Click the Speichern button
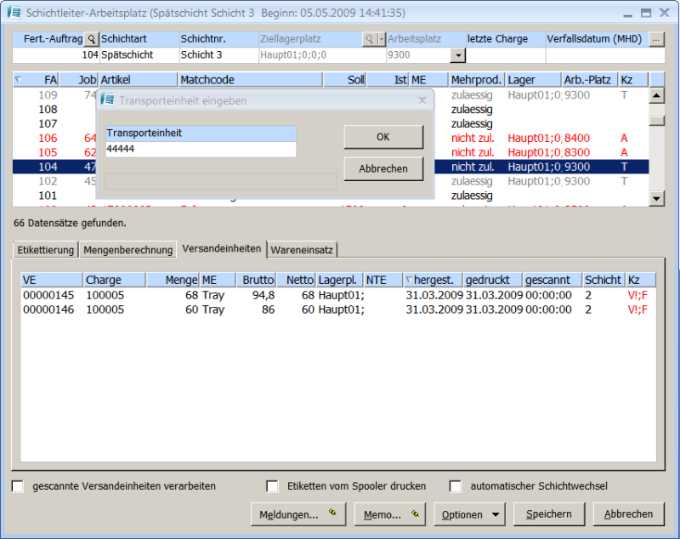Image resolution: width=680 pixels, height=539 pixels. pyautogui.click(x=548, y=514)
